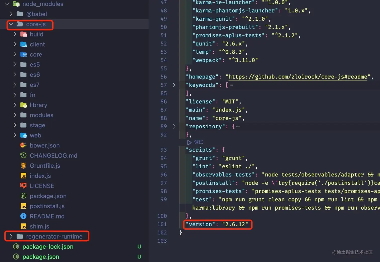The height and width of the screenshot is (262, 380).
Task: Open the LICENSE file
Action: [42, 186]
